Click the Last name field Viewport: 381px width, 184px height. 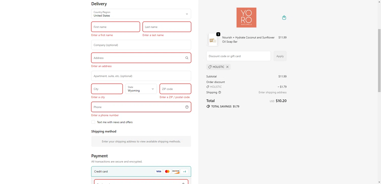tap(167, 27)
